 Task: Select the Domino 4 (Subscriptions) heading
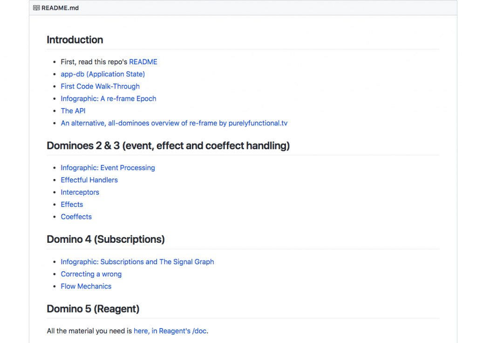click(105, 239)
